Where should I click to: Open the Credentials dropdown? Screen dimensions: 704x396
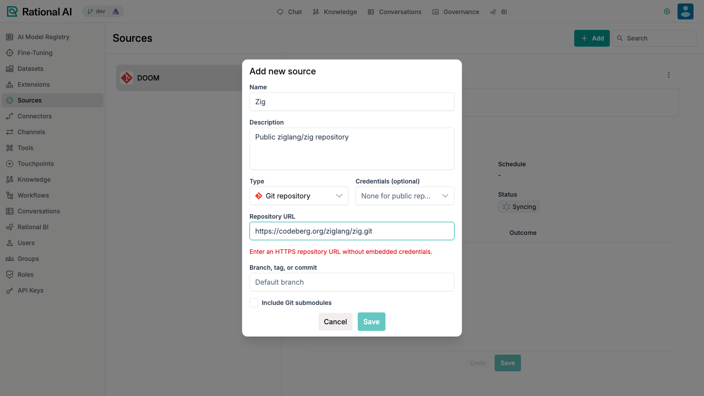click(x=405, y=196)
